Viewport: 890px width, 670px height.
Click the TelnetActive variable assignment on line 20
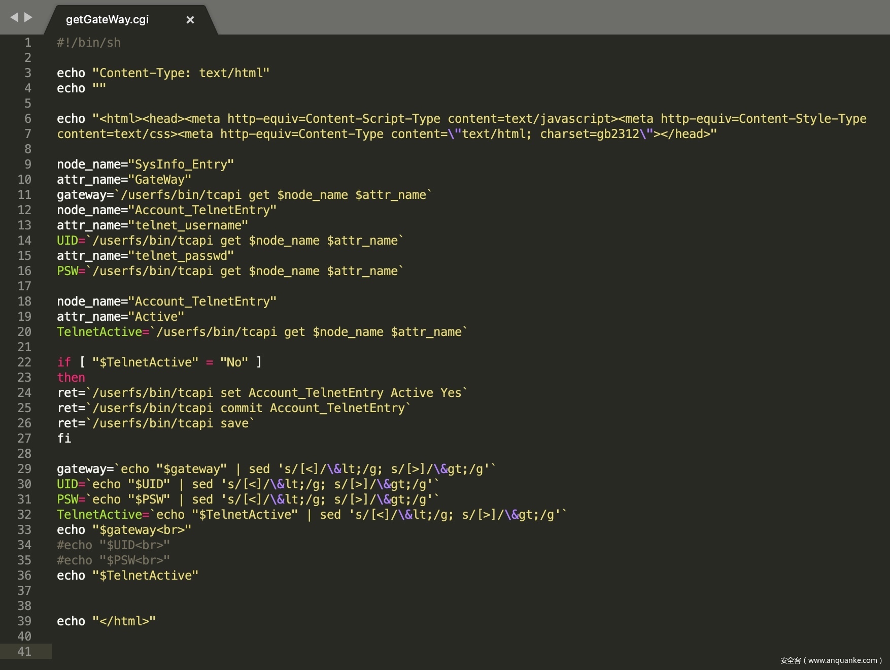pos(99,332)
